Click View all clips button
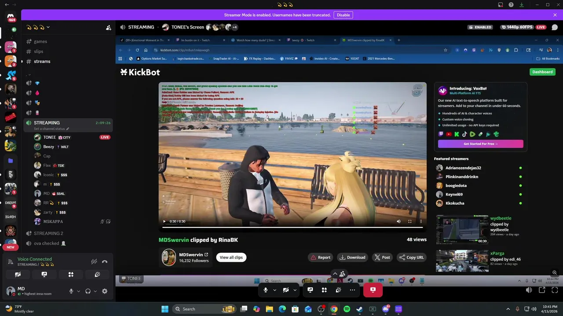563x316 pixels. [231, 257]
